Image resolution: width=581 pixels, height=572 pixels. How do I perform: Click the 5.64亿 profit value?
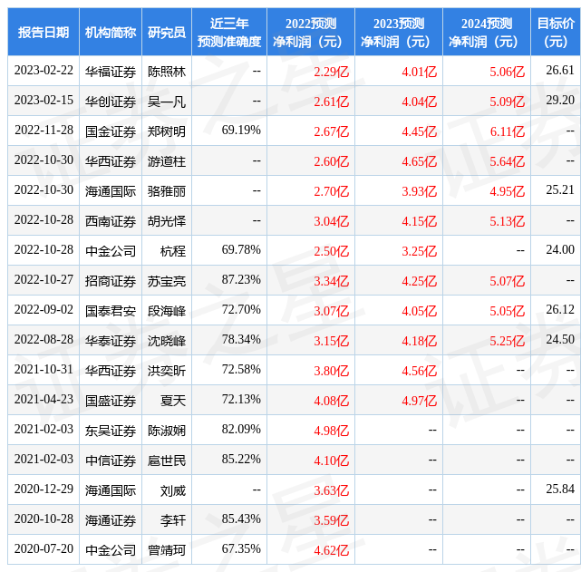pyautogui.click(x=508, y=161)
